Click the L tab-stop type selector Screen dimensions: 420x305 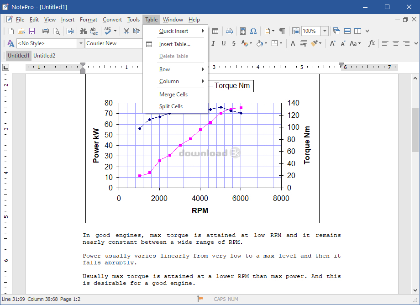point(5,67)
